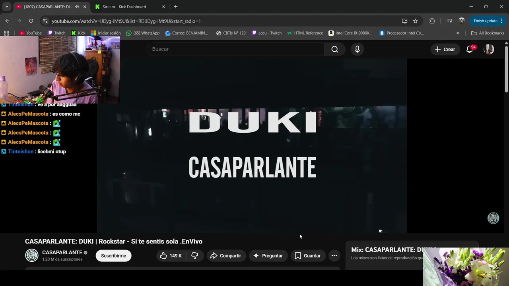
Task: Open media control icon in toolbar
Action: tap(450, 21)
